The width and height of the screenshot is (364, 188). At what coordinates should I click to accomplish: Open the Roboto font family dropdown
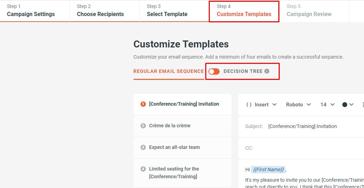click(298, 105)
